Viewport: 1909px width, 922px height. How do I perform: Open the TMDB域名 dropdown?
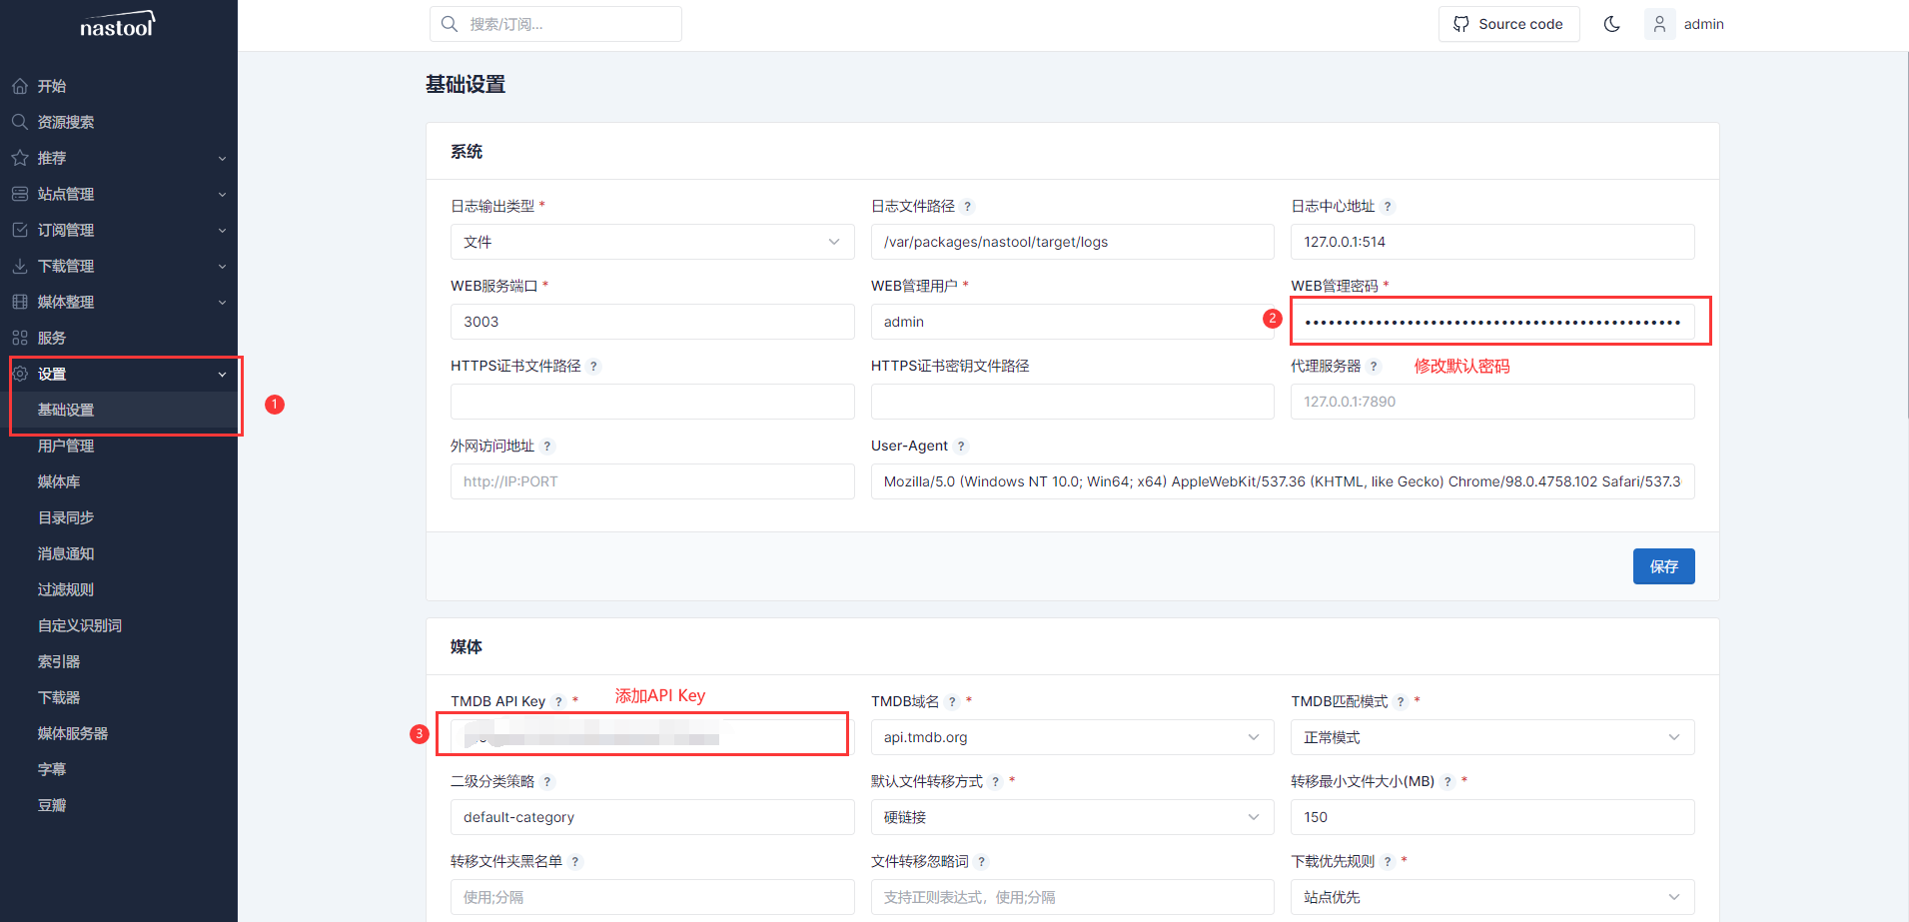coord(1071,737)
